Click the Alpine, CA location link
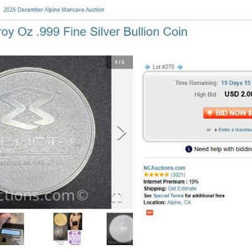Screen dimensions: 252x252 pos(179,202)
